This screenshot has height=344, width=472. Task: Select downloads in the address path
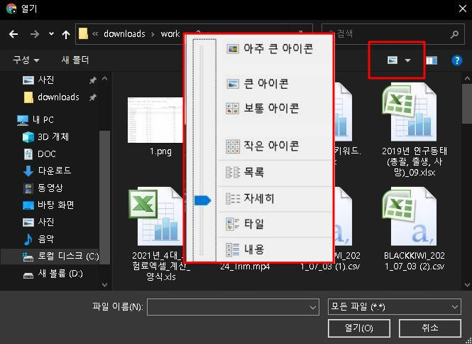(124, 34)
